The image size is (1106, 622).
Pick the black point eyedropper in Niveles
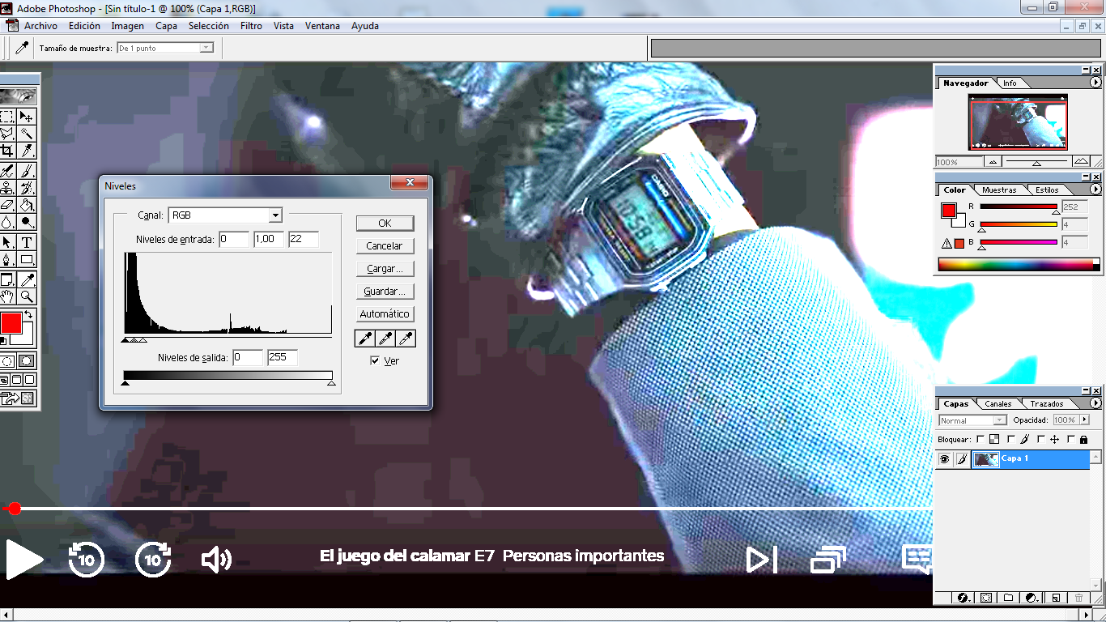[x=365, y=339]
